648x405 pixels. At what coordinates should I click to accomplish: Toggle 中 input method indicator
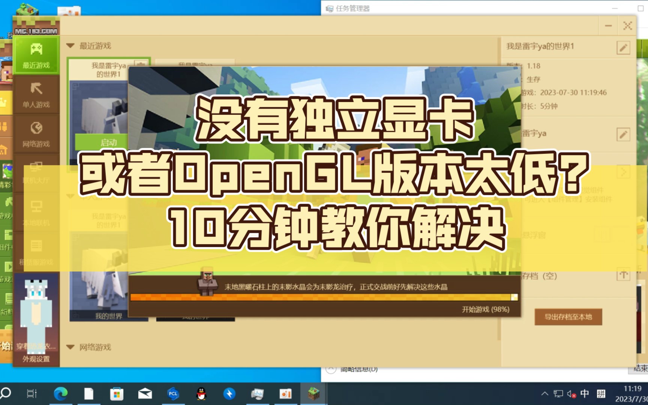click(x=585, y=394)
